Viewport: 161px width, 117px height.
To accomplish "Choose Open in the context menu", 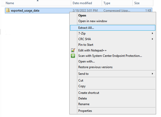I will (82, 15).
